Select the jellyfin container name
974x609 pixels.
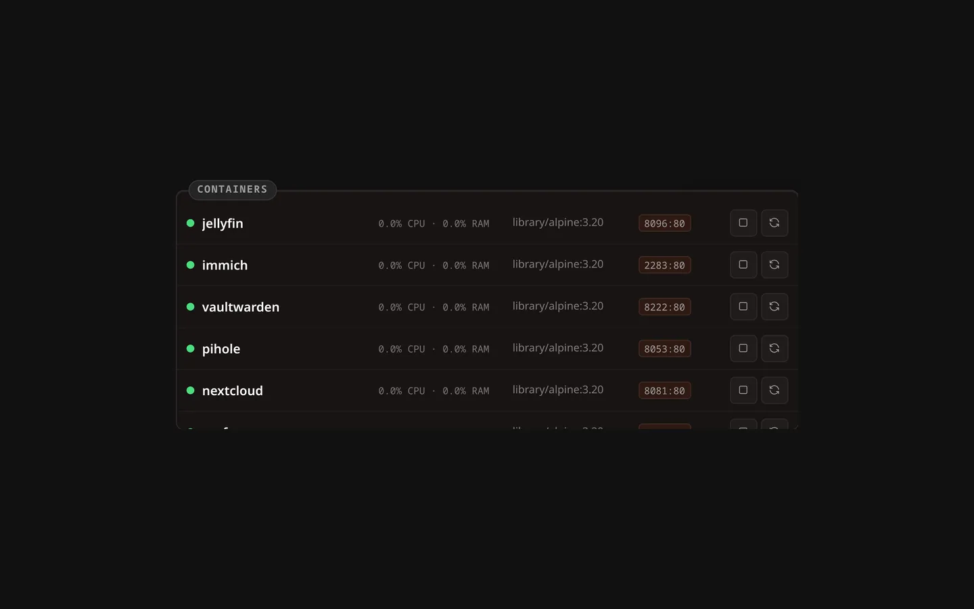pyautogui.click(x=223, y=223)
